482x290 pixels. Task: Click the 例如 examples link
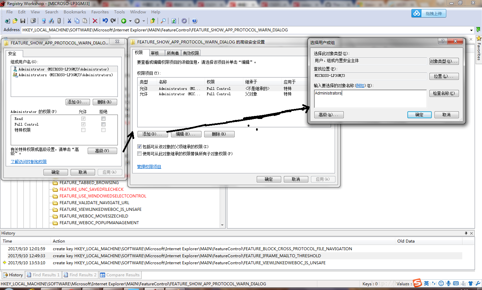coord(360,86)
